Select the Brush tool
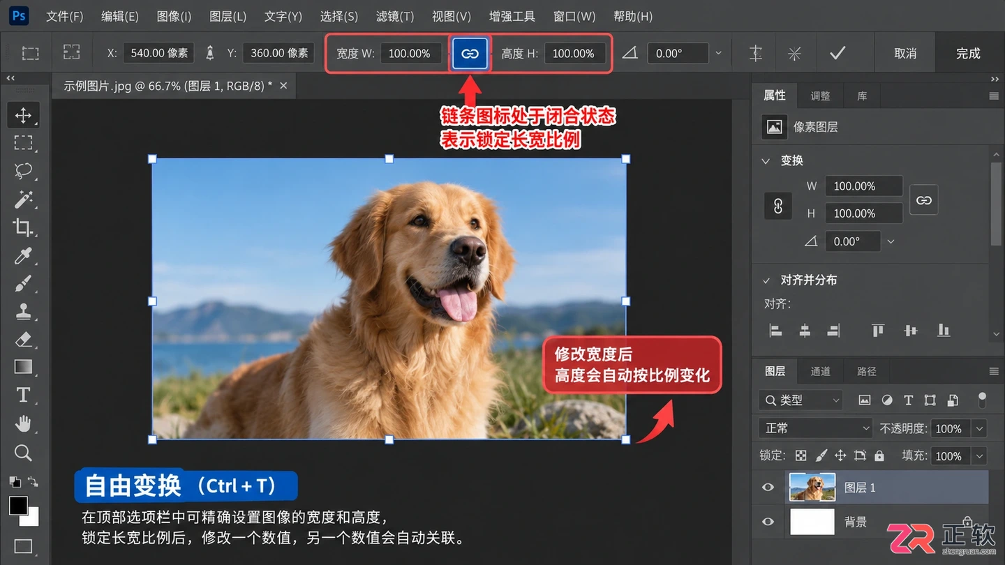 pos(23,283)
